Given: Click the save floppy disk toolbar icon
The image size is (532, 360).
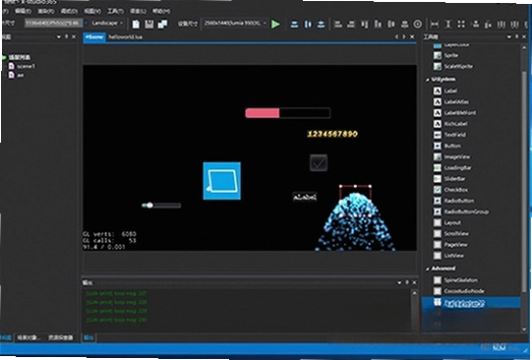Looking at the screenshot, I should pos(148,24).
